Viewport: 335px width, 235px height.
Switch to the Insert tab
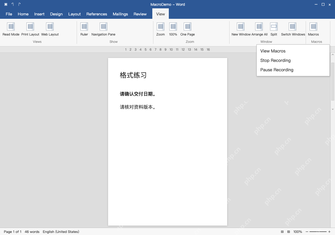point(39,14)
